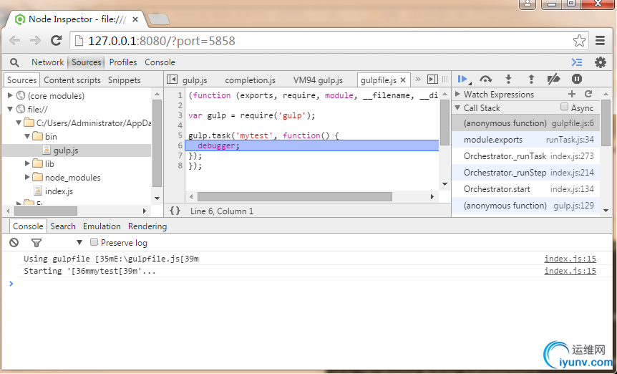Open a new browser tab
Viewport: 617px width, 374px height.
[x=158, y=19]
